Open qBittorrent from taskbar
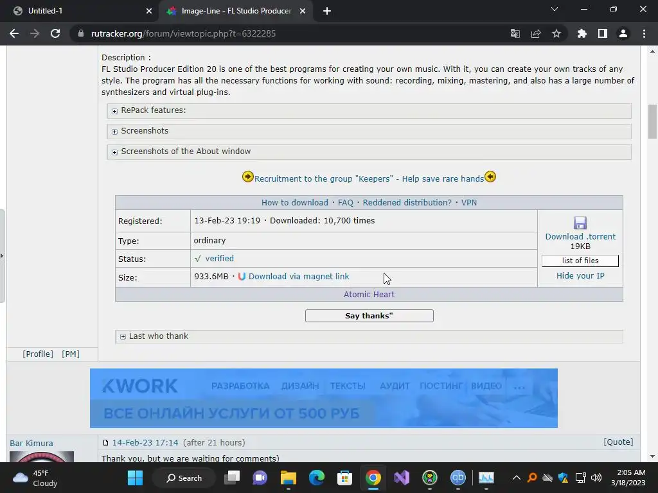Screen dimensions: 658x493 (x=458, y=478)
